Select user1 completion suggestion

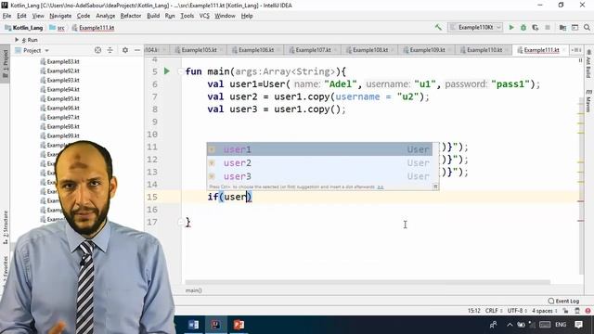tap(319, 149)
